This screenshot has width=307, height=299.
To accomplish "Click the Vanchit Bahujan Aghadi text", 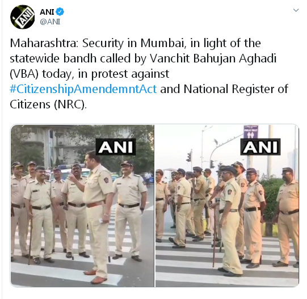I will (213, 58).
